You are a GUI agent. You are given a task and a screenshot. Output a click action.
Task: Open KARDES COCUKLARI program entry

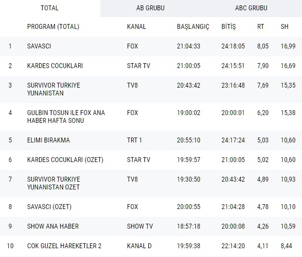pyautogui.click(x=55, y=66)
